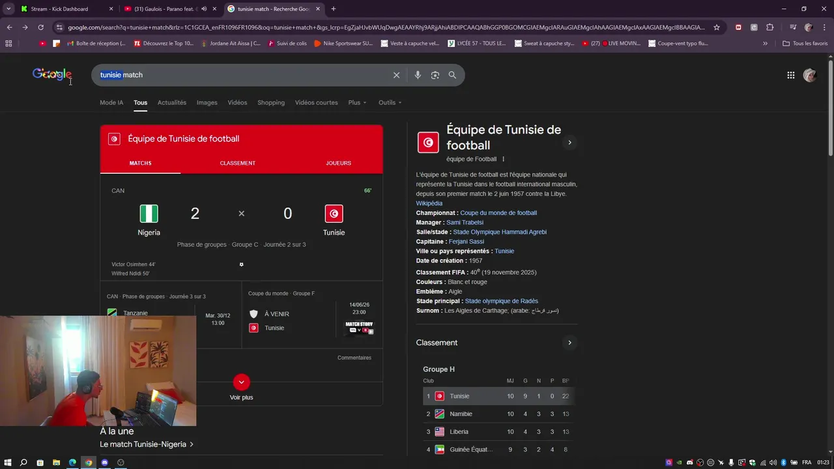Screen dimensions: 834x469
Task: Open the Tunisia flag icon in the knowledge panel
Action: tap(428, 142)
